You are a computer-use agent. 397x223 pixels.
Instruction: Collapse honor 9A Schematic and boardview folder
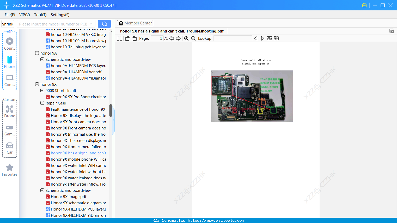42,59
